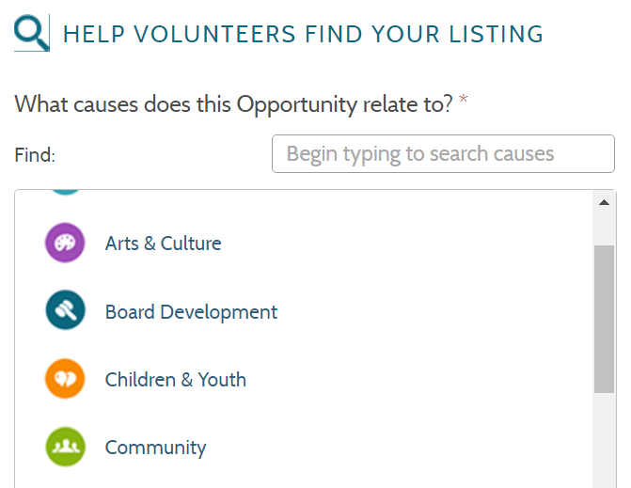Click the causes question label text
The height and width of the screenshot is (488, 631).
(x=234, y=104)
